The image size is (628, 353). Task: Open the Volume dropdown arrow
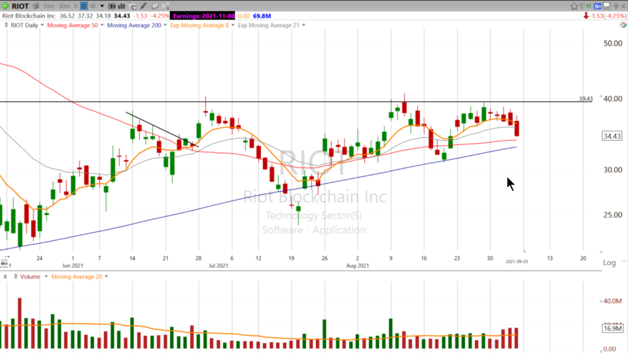point(46,277)
